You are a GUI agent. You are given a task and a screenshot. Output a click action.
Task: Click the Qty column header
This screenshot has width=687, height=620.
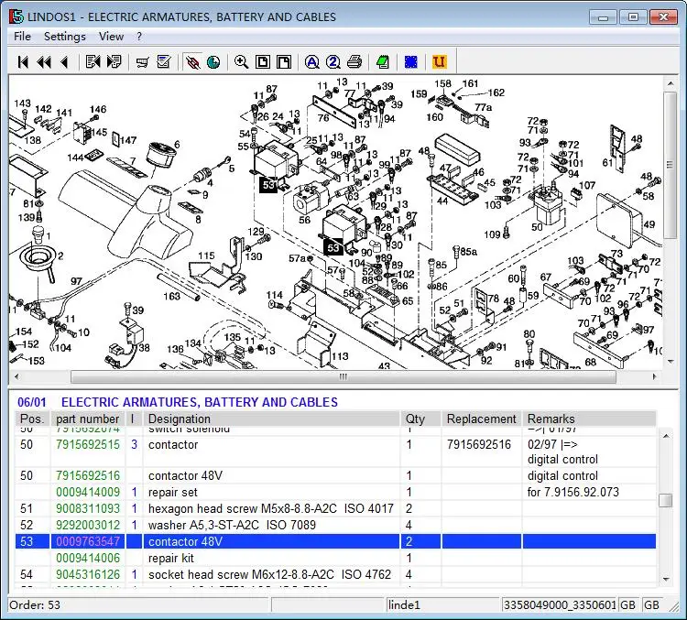coord(420,419)
